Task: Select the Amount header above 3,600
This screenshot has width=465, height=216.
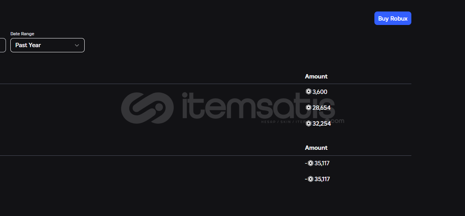Action: 316,76
